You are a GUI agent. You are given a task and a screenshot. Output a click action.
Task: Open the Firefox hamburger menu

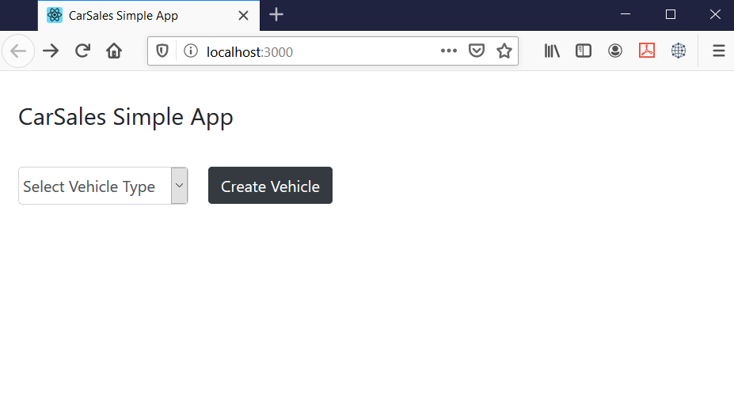pyautogui.click(x=718, y=51)
